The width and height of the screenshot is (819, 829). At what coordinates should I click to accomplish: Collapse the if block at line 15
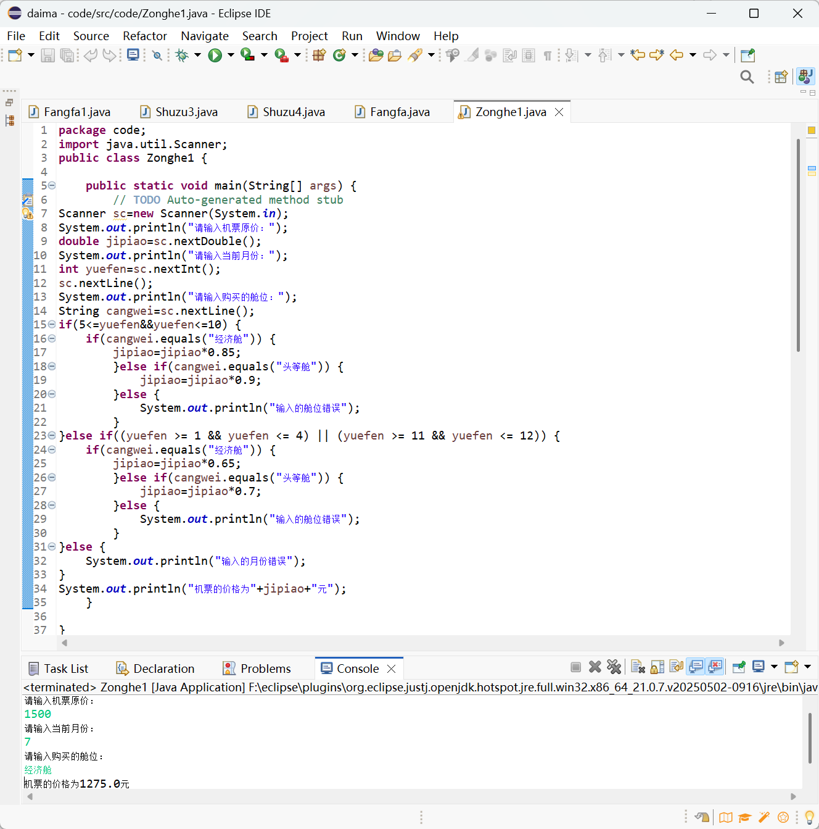(52, 324)
